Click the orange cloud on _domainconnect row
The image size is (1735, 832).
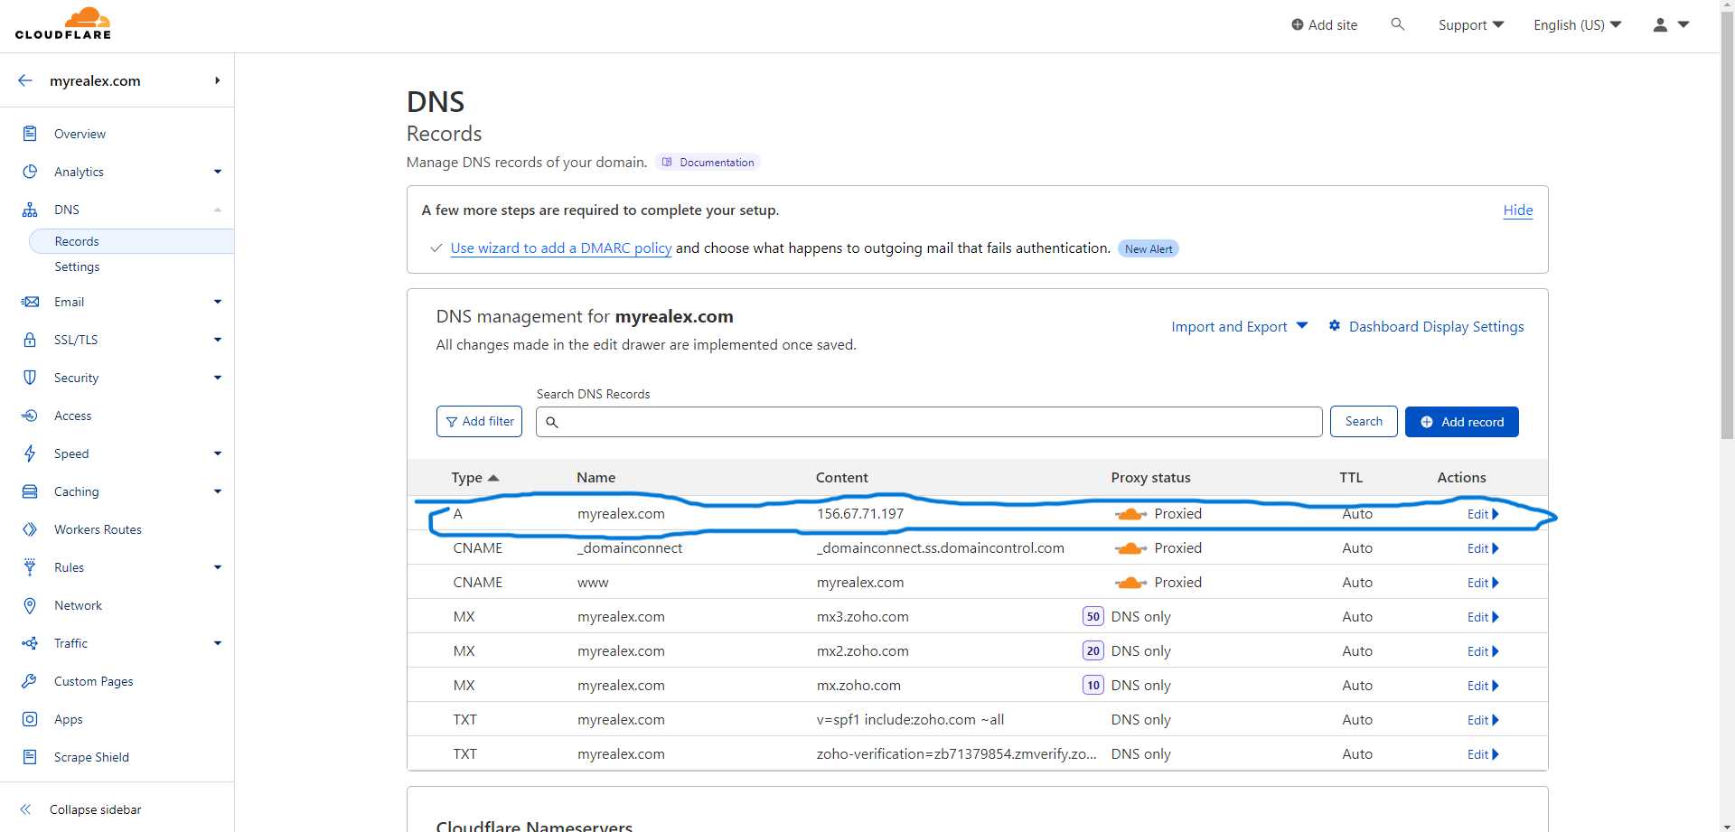(x=1130, y=548)
